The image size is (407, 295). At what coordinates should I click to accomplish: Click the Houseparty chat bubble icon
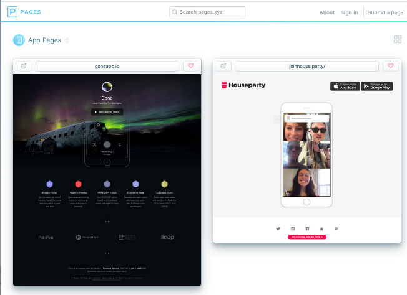click(x=336, y=228)
